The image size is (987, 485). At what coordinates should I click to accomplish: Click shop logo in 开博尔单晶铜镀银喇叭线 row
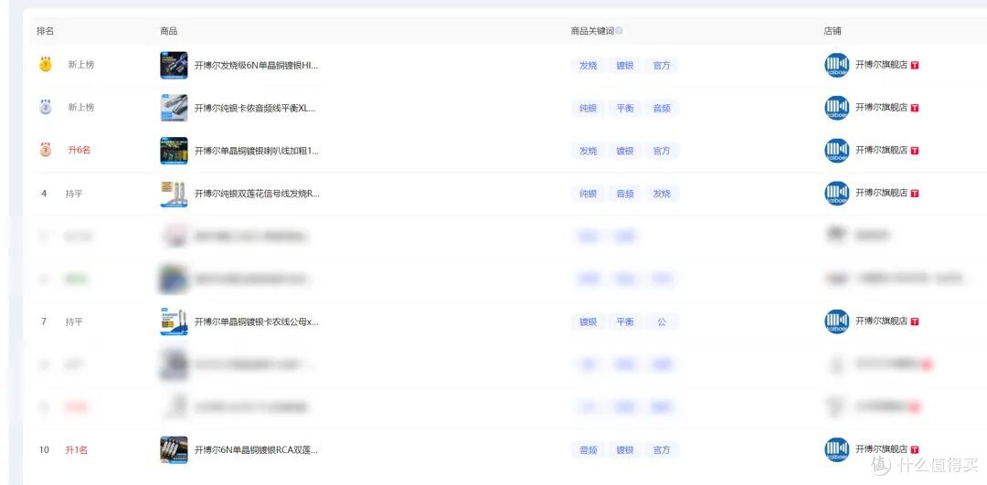[x=836, y=151]
